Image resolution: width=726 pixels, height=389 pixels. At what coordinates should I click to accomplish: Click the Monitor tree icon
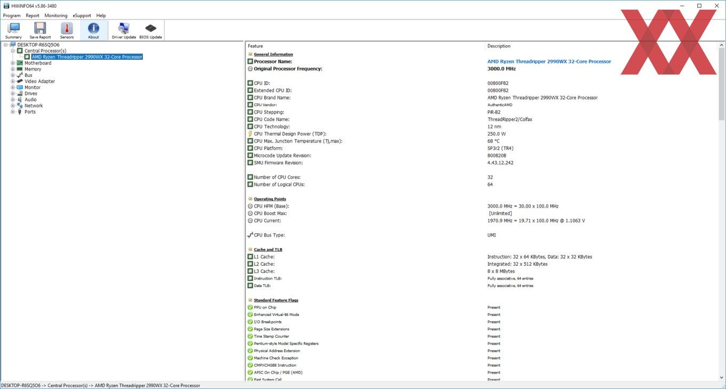20,88
